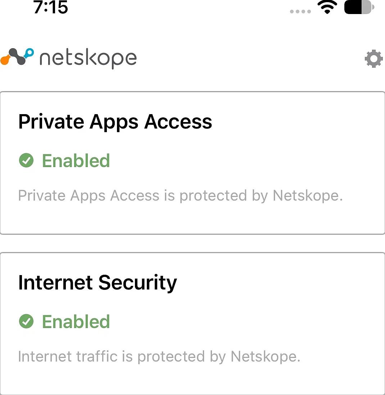
Task: Tap Enabled status for Private Apps Access
Action: [76, 161]
